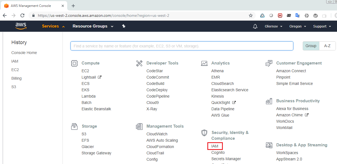Click the Analytics chart icon
337x164 pixels.
204,63
